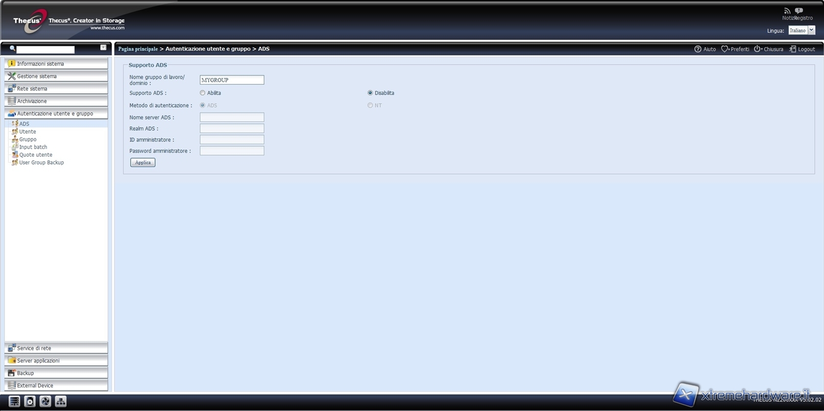
Task: Click the Nome server ADS input field
Action: coord(232,117)
